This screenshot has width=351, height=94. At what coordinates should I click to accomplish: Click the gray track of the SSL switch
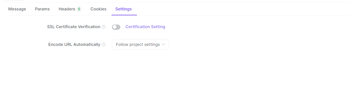coord(118,27)
